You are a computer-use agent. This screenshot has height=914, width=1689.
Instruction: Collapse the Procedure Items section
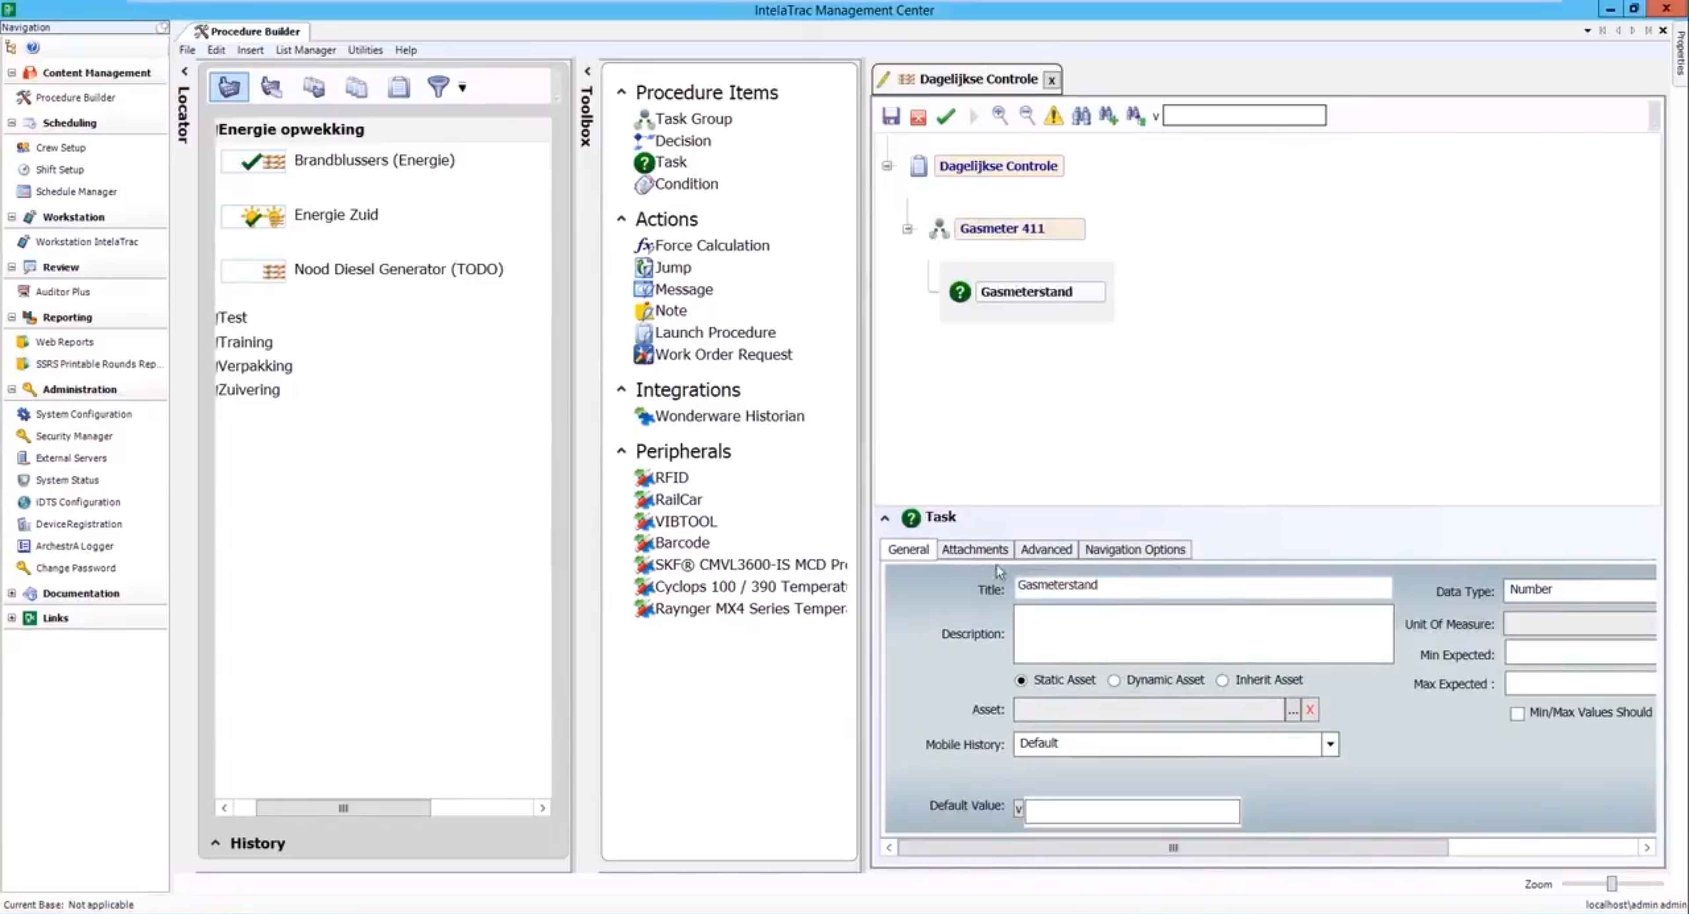(x=621, y=92)
